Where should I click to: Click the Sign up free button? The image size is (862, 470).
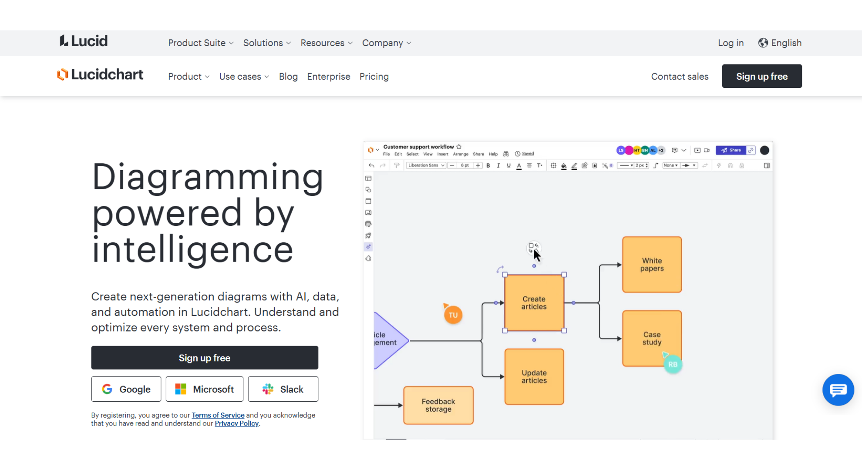pyautogui.click(x=205, y=358)
